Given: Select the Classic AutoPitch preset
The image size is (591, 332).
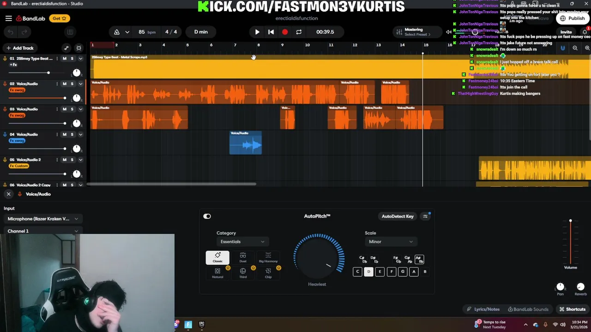Looking at the screenshot, I should pos(217,258).
